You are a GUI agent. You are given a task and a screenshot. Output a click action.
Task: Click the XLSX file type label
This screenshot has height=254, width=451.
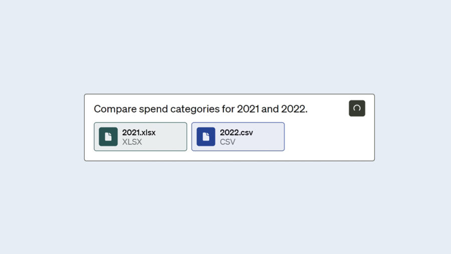[132, 142]
